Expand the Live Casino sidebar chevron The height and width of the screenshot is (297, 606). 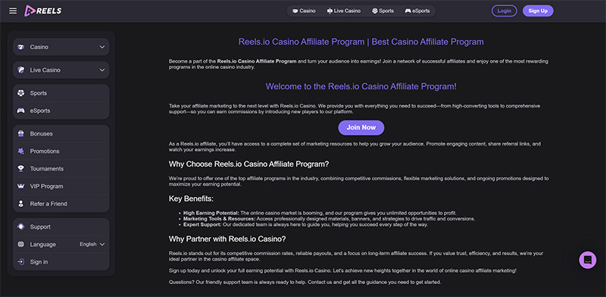(x=102, y=70)
